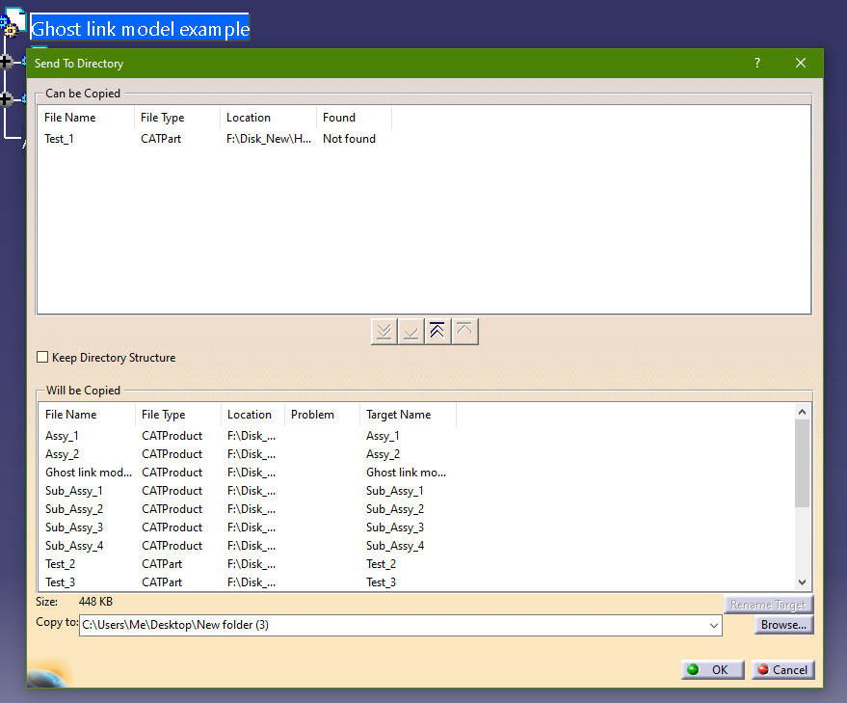
Task: Click CATPart file type of Test_1
Action: (161, 139)
